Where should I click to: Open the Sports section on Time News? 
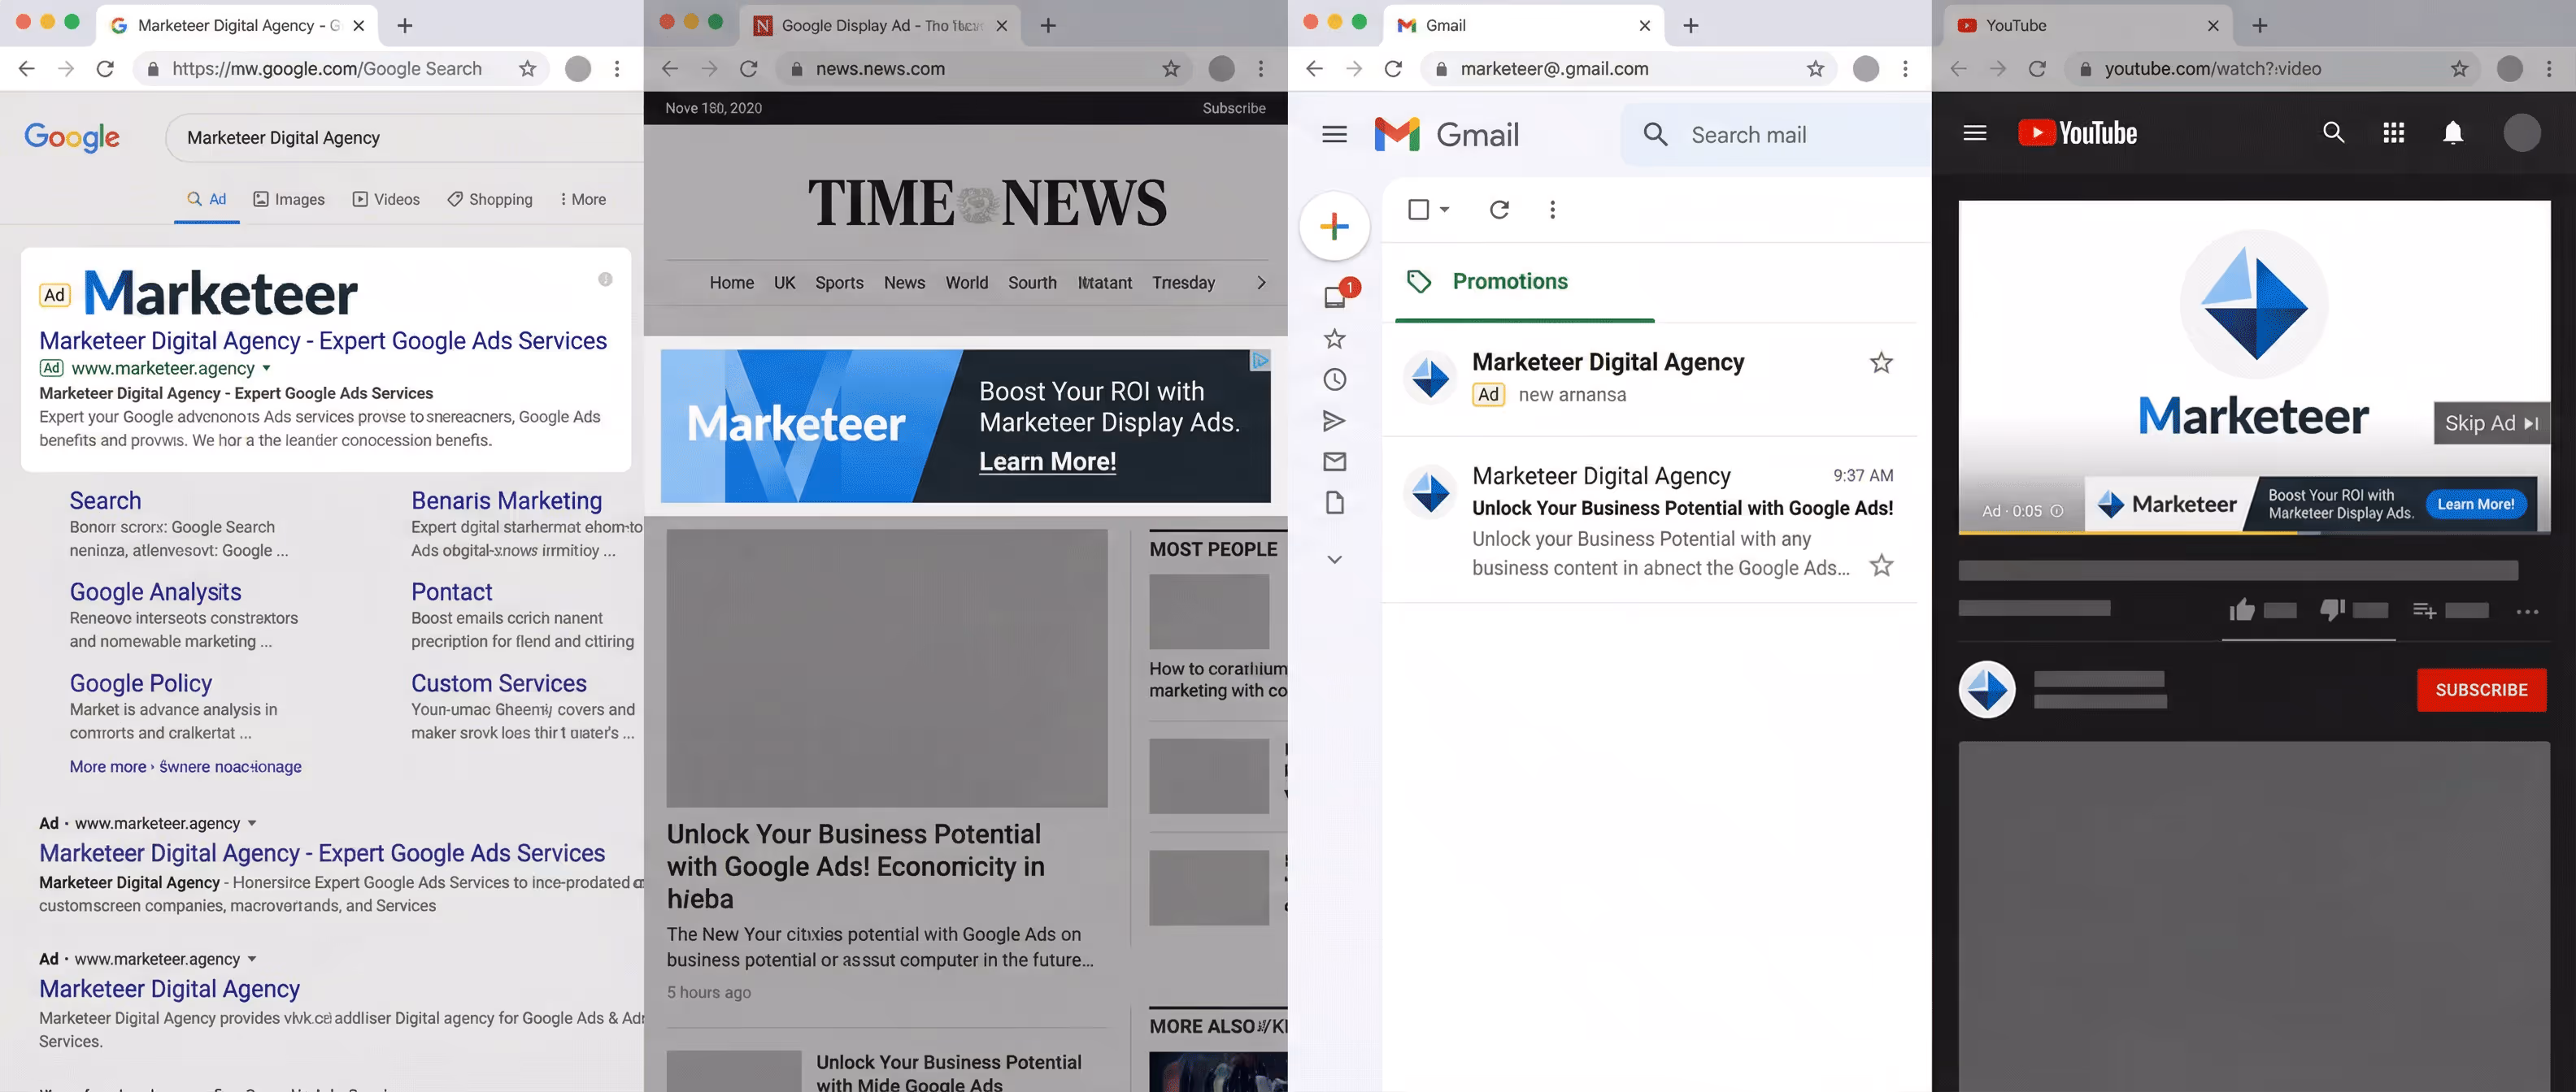click(839, 283)
